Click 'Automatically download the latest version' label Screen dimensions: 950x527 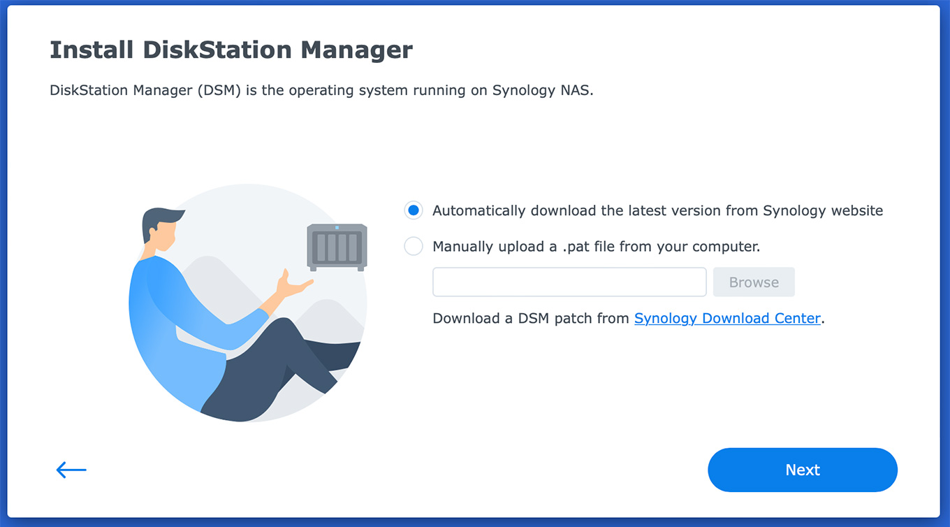pyautogui.click(x=657, y=210)
